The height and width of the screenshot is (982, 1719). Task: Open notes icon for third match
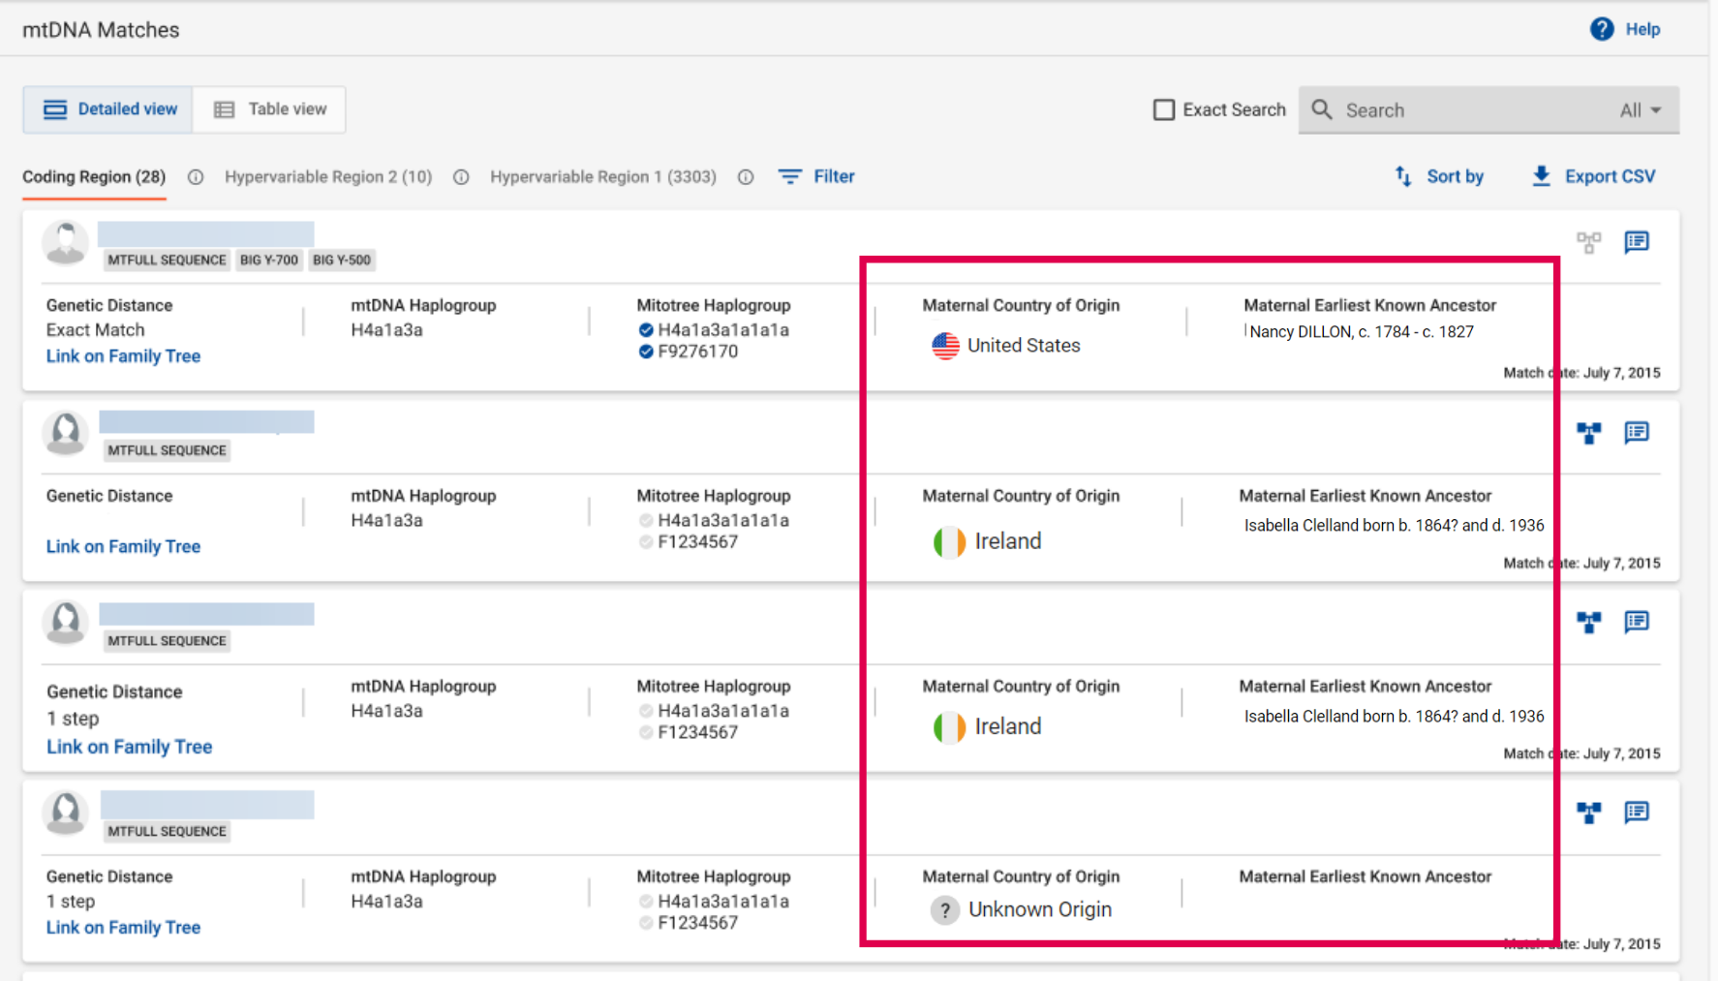point(1637,622)
